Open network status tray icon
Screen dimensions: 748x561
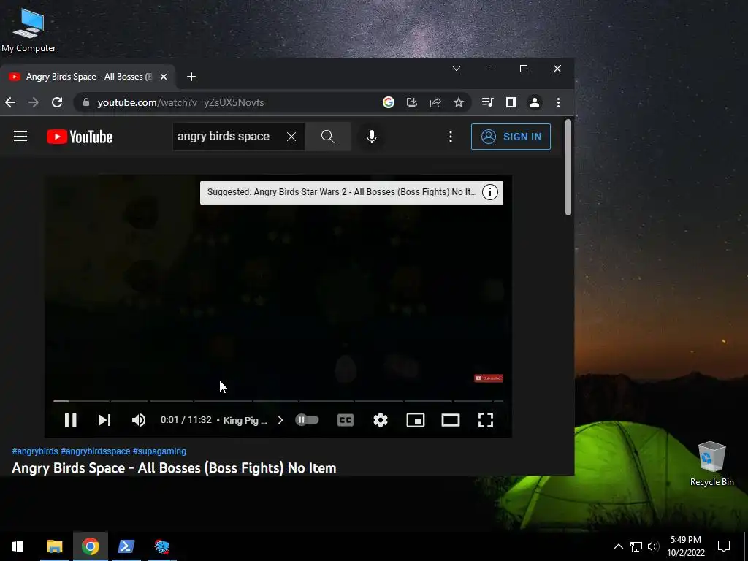pyautogui.click(x=636, y=546)
